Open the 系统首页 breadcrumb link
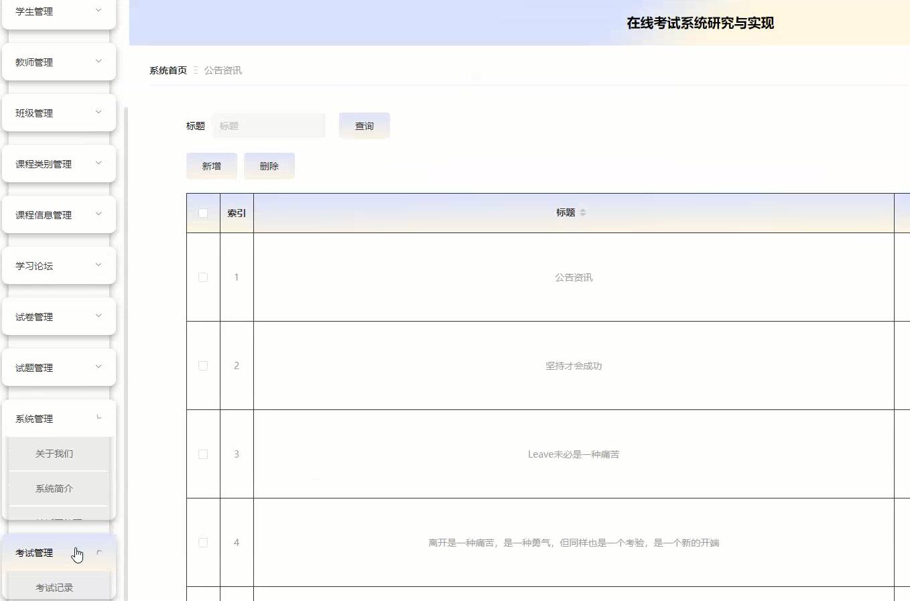 click(168, 70)
